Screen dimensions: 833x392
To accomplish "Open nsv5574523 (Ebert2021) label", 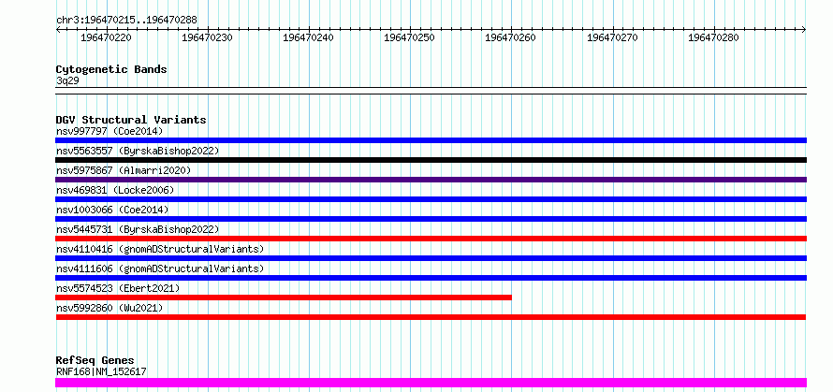I will pyautogui.click(x=118, y=288).
